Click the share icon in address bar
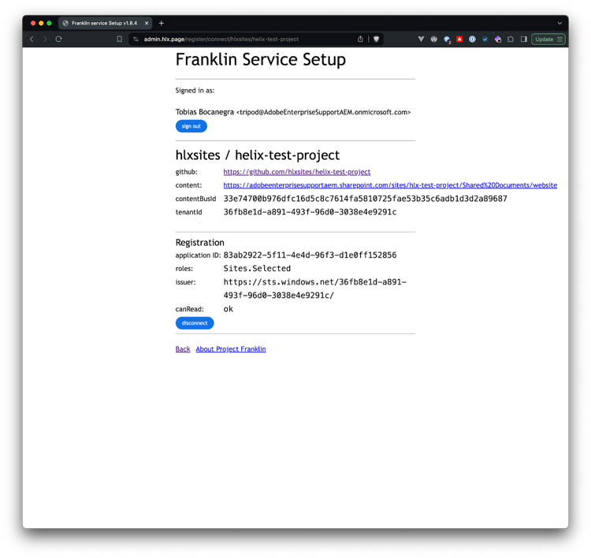This screenshot has width=591, height=558. pyautogui.click(x=360, y=39)
